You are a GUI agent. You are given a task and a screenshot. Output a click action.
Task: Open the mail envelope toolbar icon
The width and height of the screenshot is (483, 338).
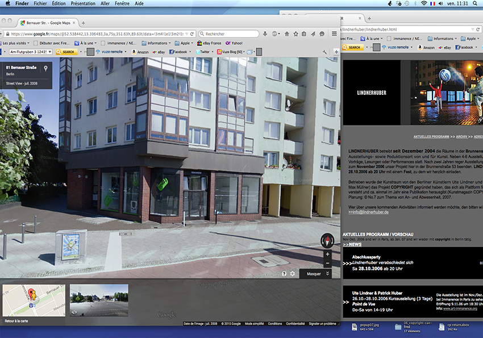(249, 52)
